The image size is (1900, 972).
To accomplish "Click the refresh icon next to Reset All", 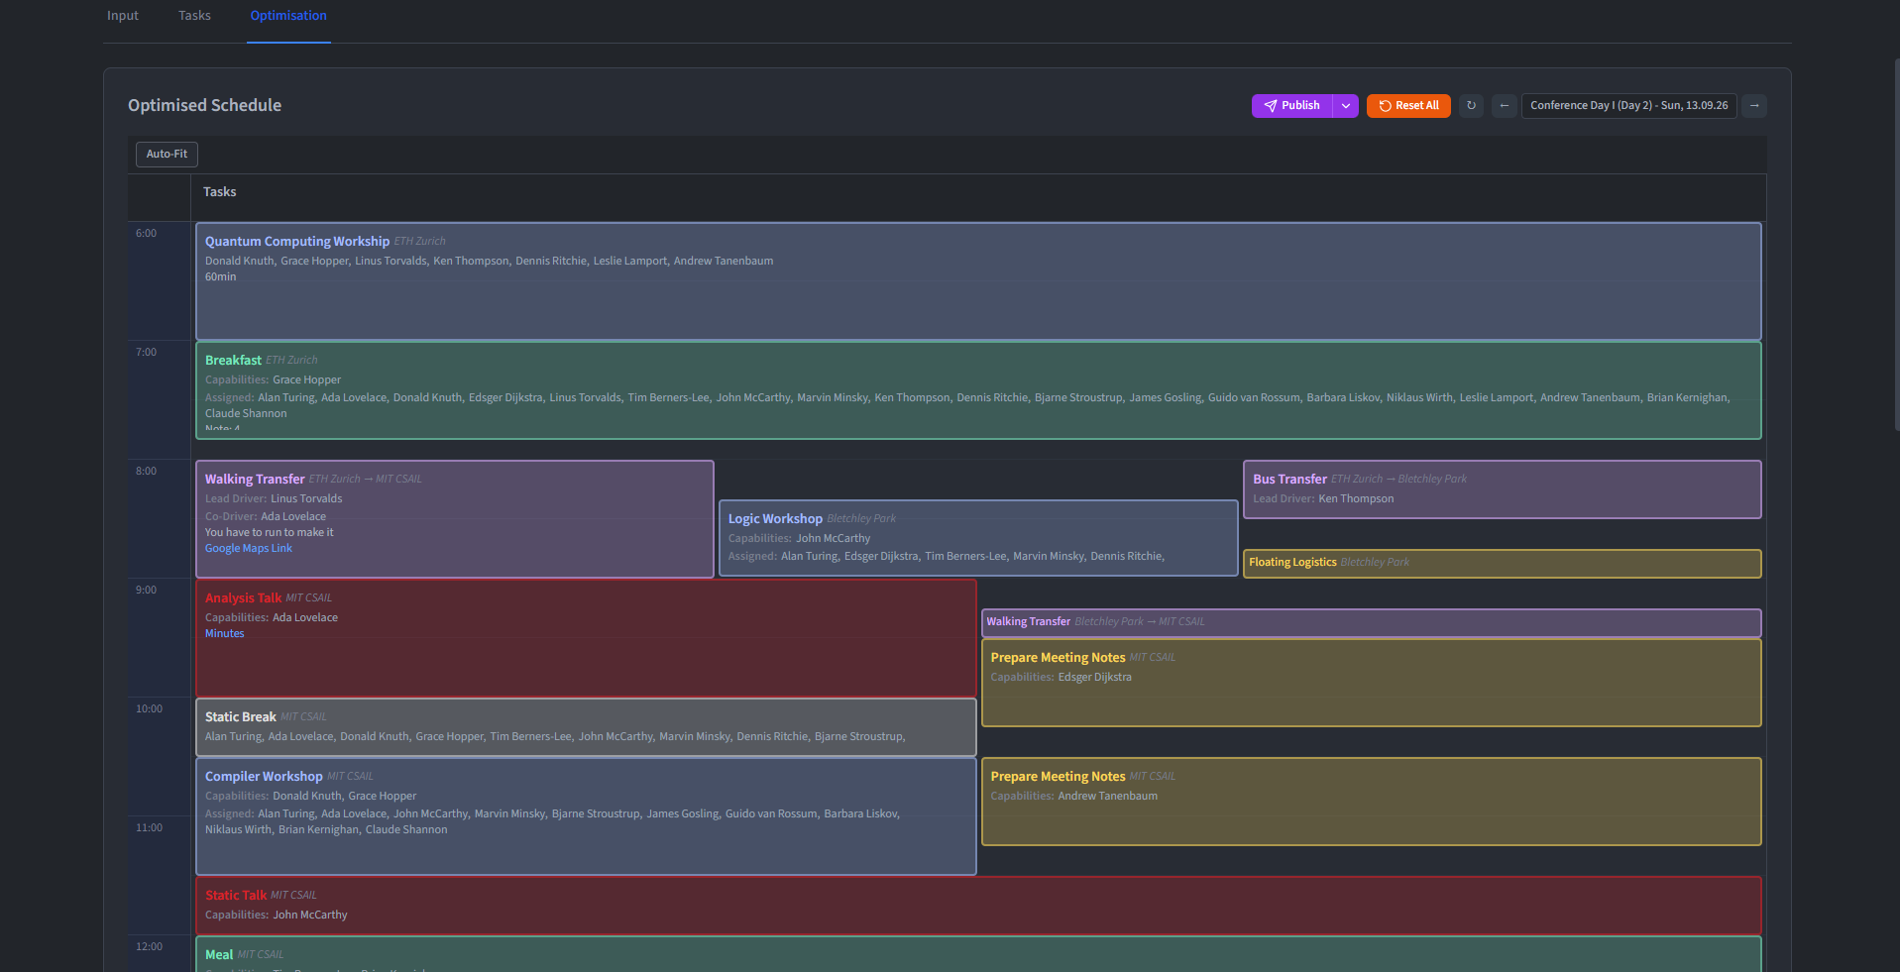I will click(x=1471, y=106).
